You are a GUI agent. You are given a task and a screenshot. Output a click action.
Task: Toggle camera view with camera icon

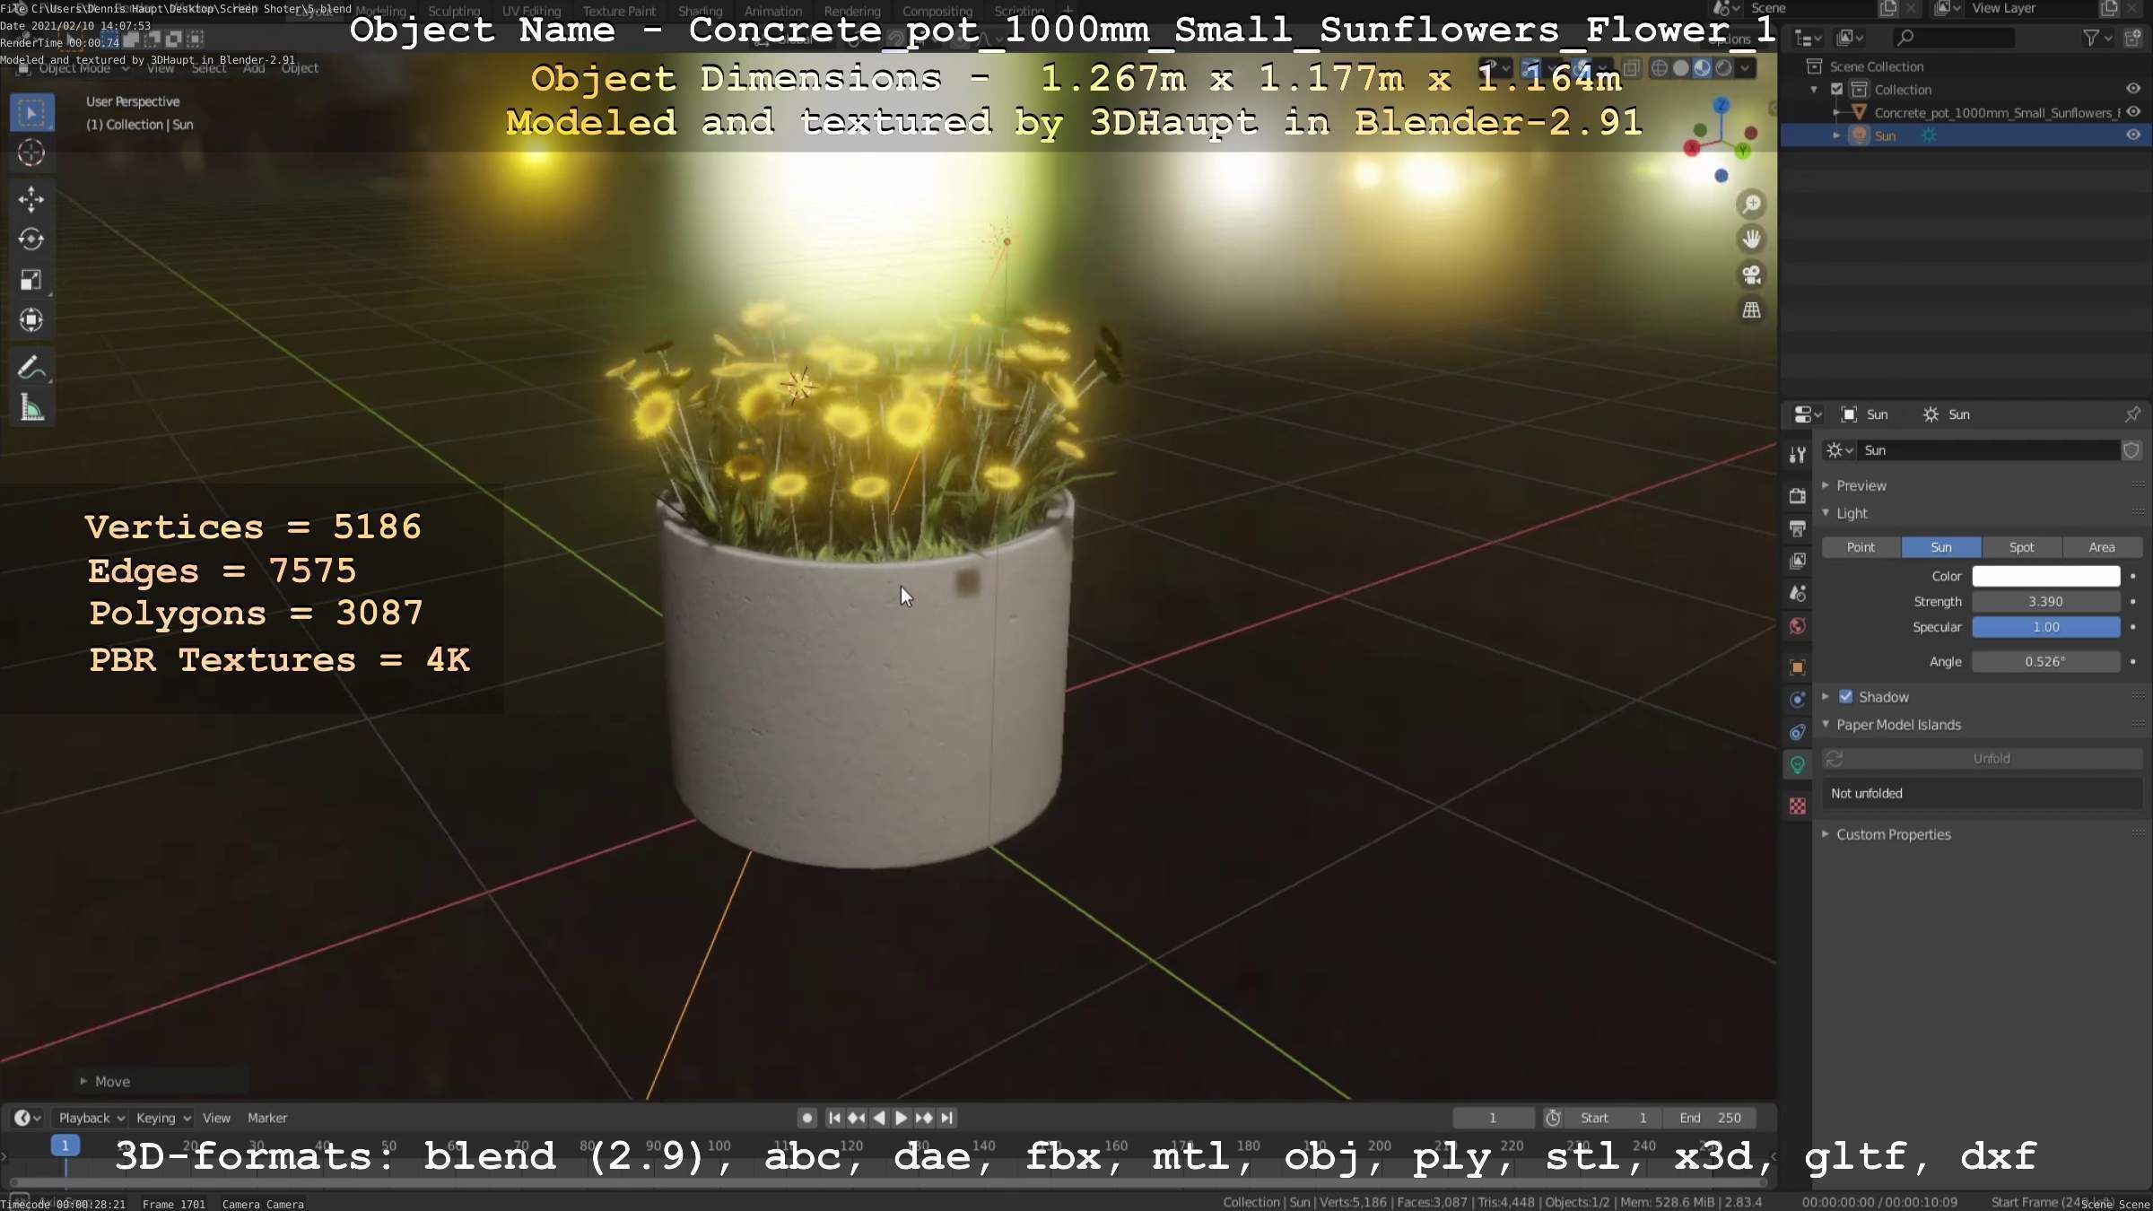click(x=1751, y=274)
